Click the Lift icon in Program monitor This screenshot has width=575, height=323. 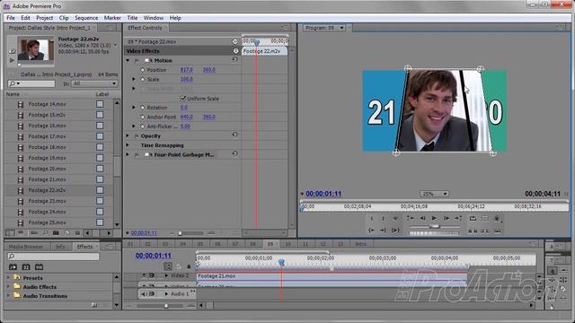click(473, 231)
